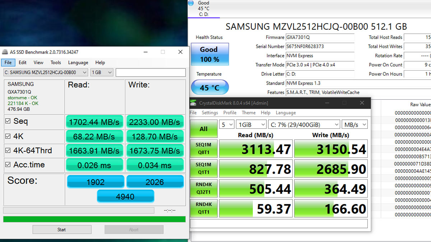Viewport: 431px width, 242px height.
Task: Click the Drive Letter field showing C: D:
Action: pos(320,74)
